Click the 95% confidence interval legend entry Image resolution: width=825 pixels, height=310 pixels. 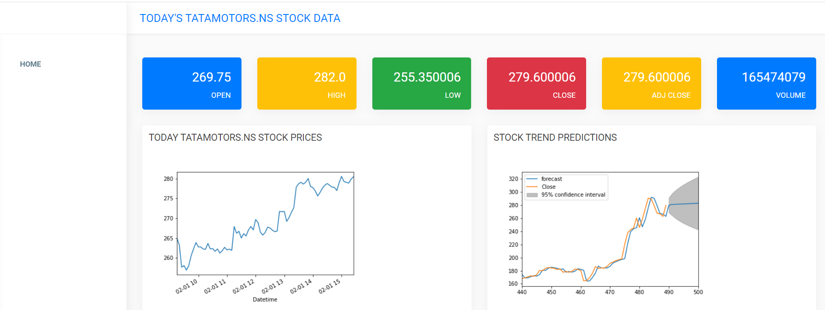coord(566,195)
